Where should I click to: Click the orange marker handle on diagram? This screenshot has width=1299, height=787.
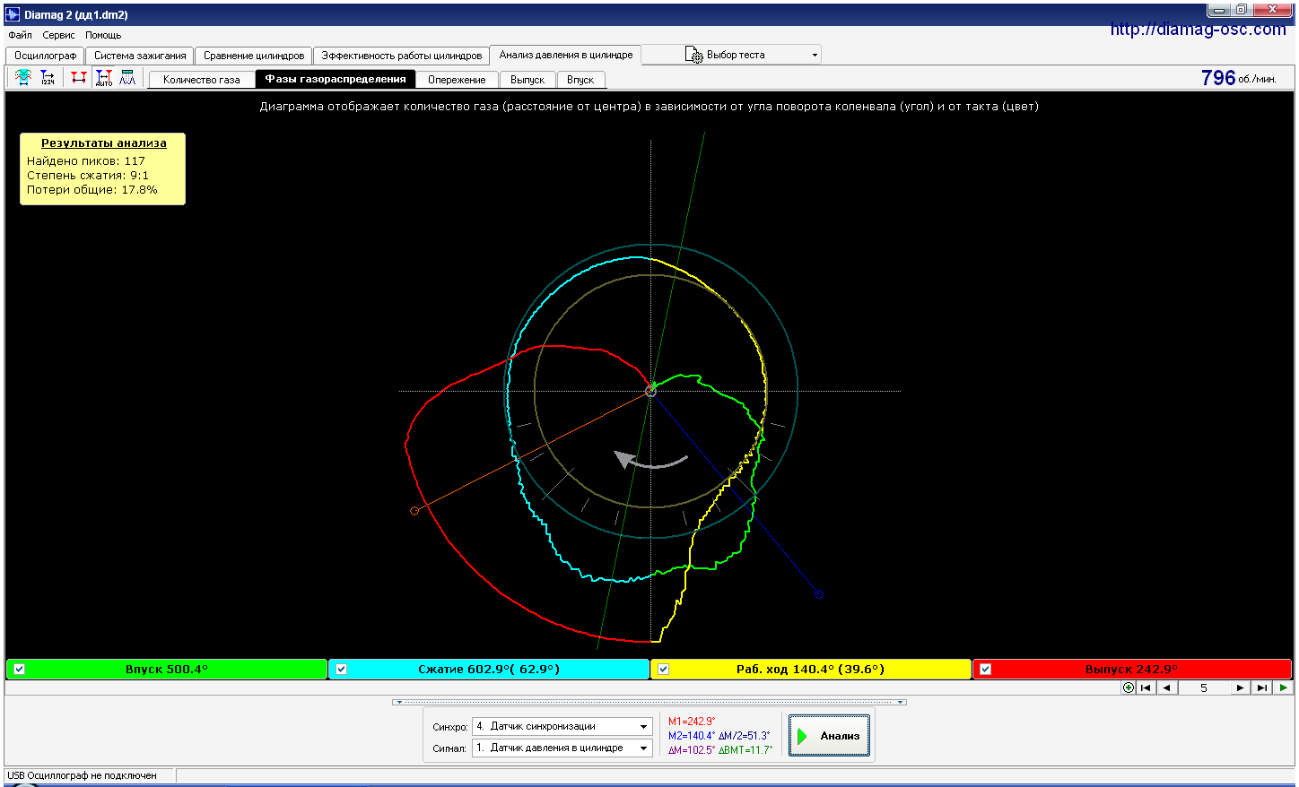(414, 511)
